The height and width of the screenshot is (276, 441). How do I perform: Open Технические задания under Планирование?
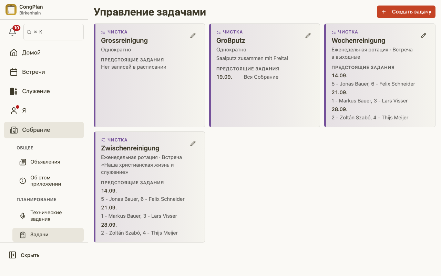click(48, 216)
